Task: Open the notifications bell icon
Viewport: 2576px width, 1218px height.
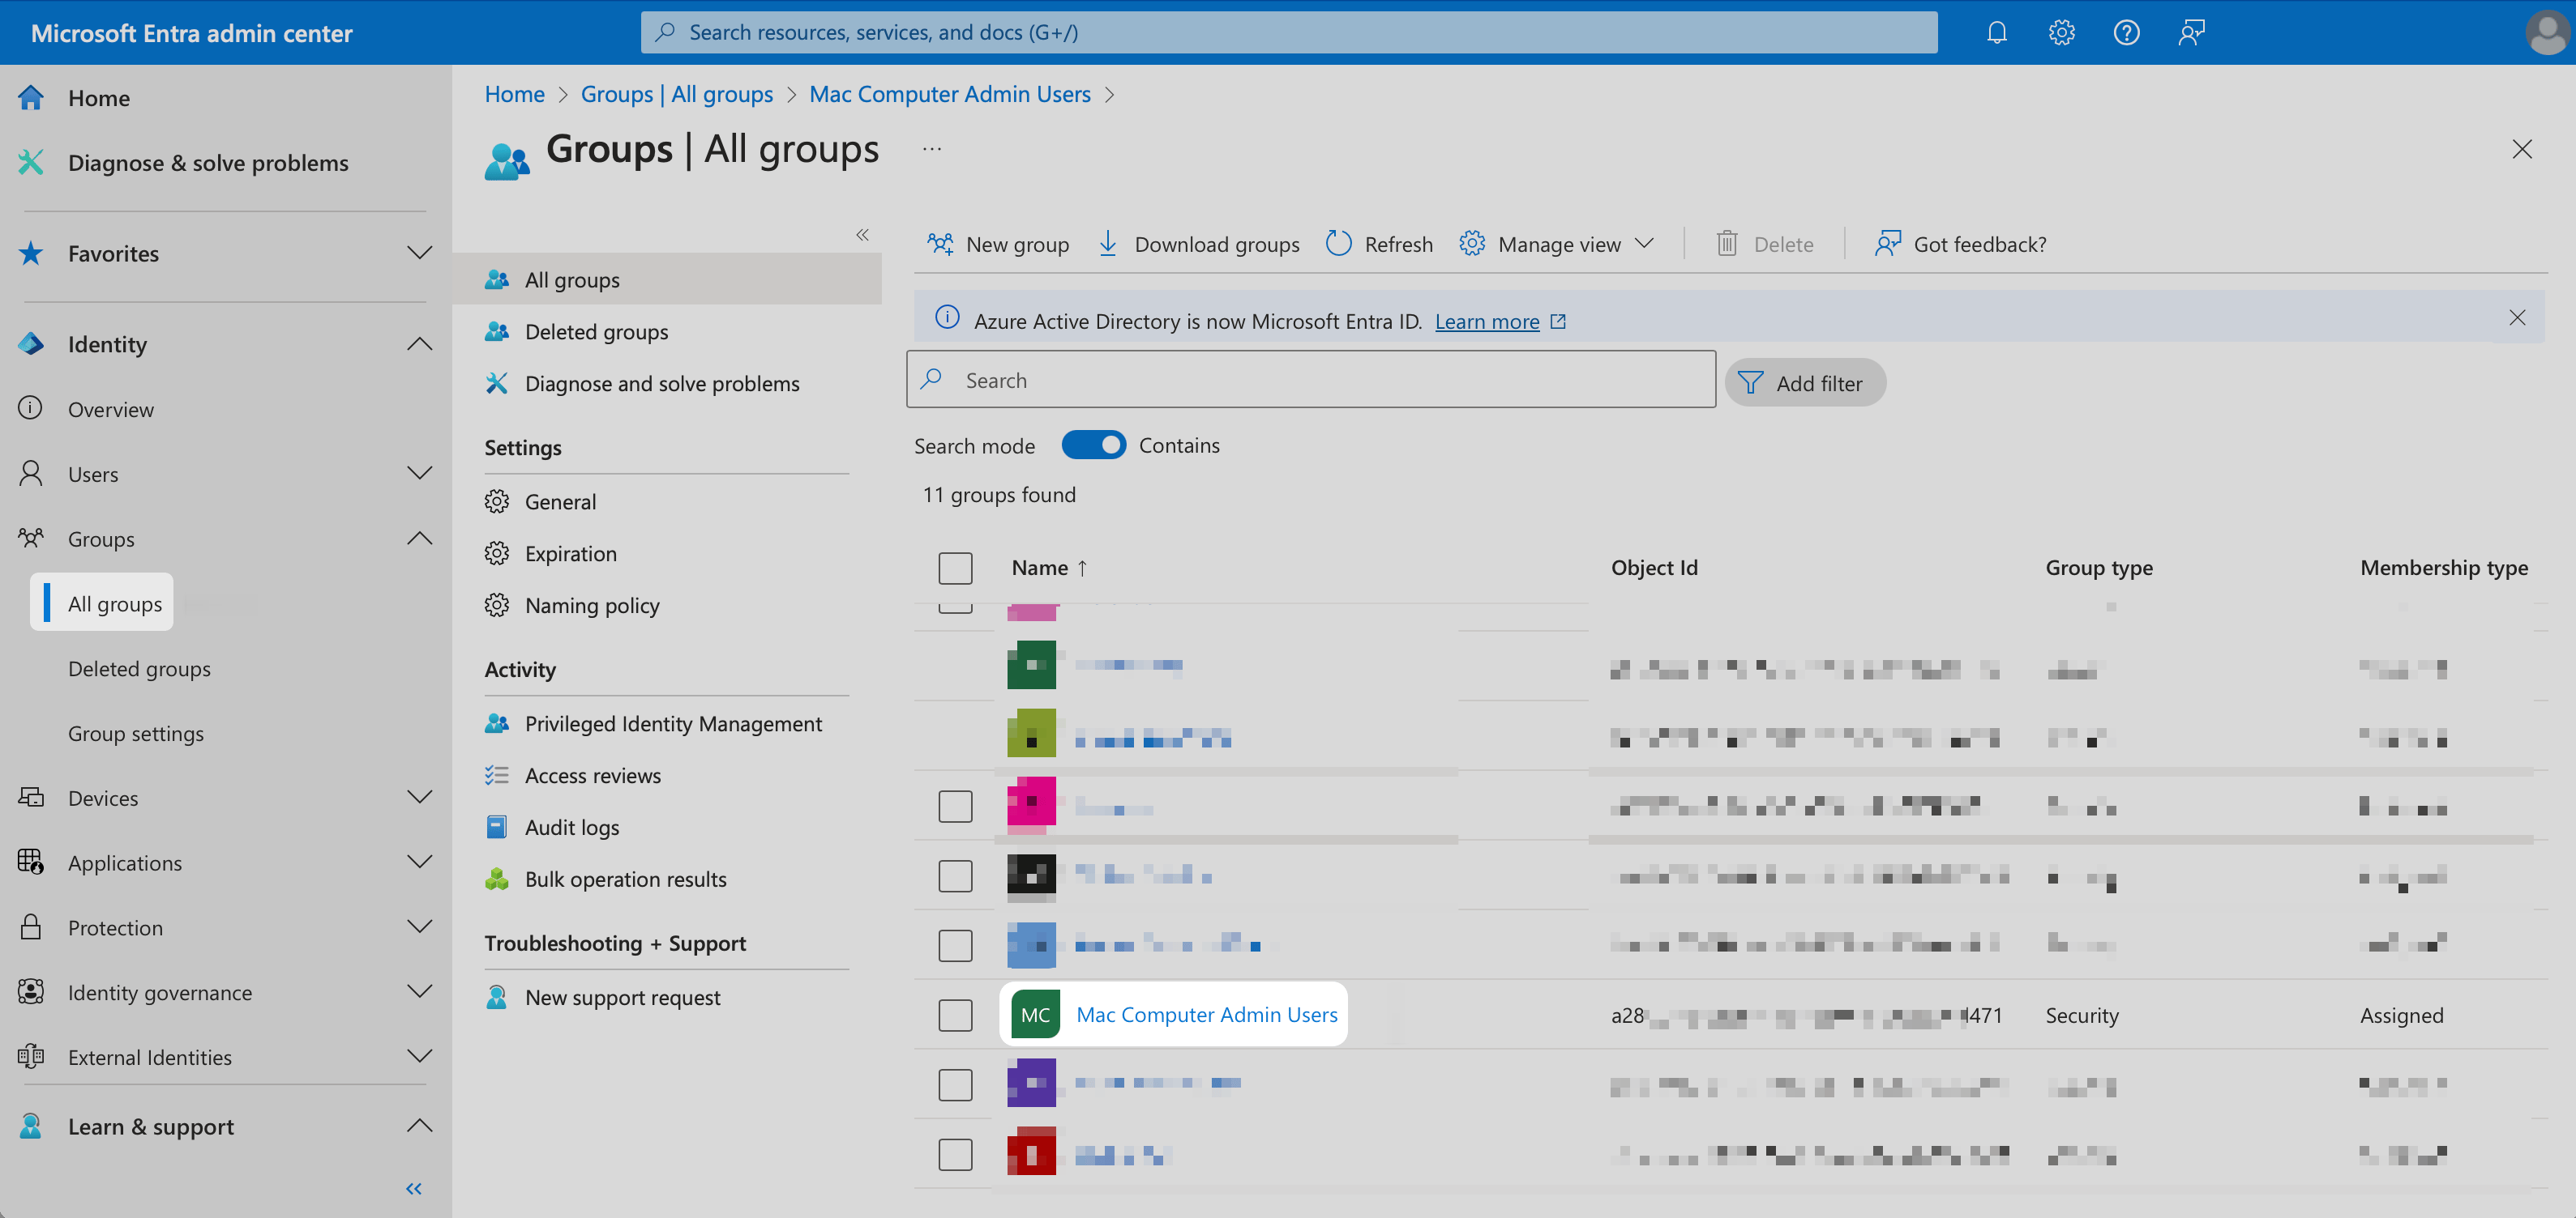Action: click(x=1996, y=32)
